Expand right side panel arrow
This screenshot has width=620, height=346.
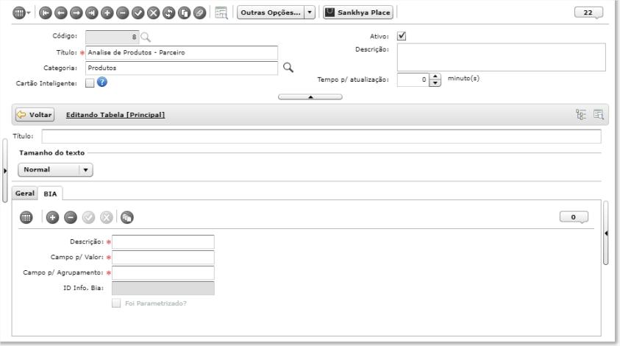pos(606,233)
